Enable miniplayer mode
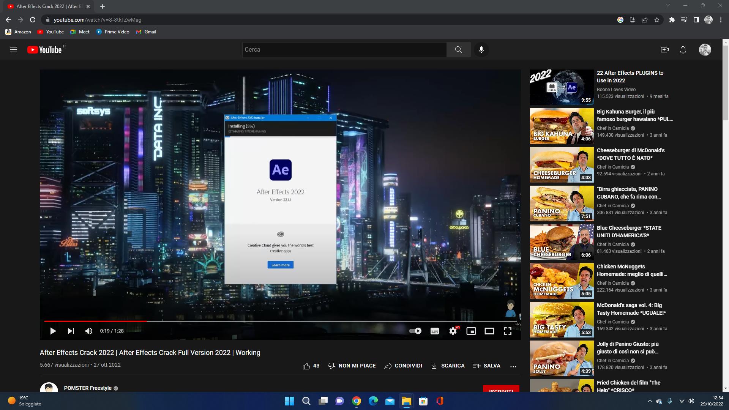The height and width of the screenshot is (410, 729). [x=471, y=331]
